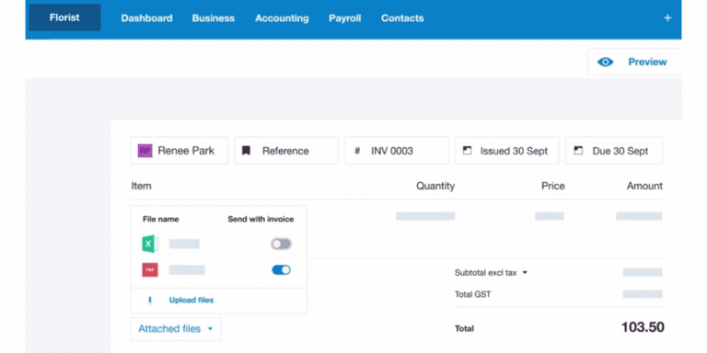The width and height of the screenshot is (707, 353).
Task: Click the INV 0003 invoice number field
Action: coord(397,151)
